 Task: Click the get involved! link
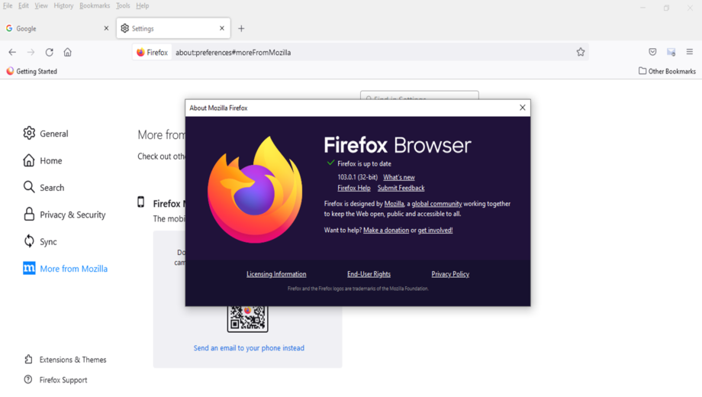click(435, 231)
